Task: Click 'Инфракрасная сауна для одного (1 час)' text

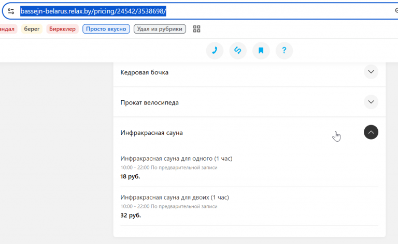Action: 176,159
